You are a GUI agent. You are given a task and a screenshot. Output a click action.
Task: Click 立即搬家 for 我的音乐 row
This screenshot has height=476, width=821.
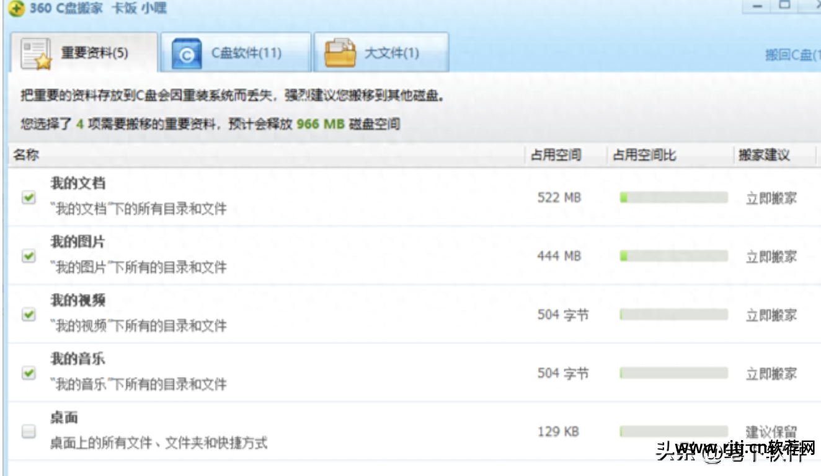click(x=771, y=374)
